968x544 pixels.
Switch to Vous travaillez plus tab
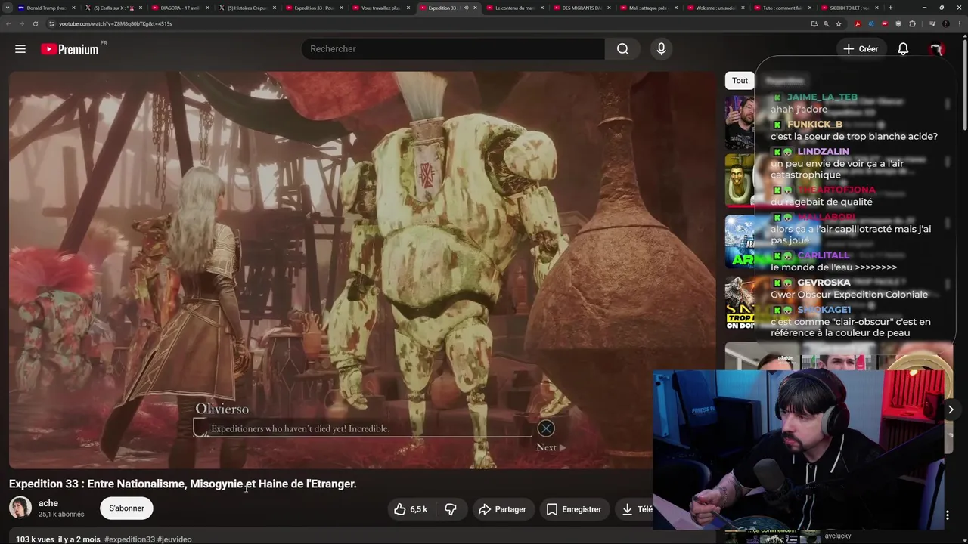pyautogui.click(x=380, y=8)
